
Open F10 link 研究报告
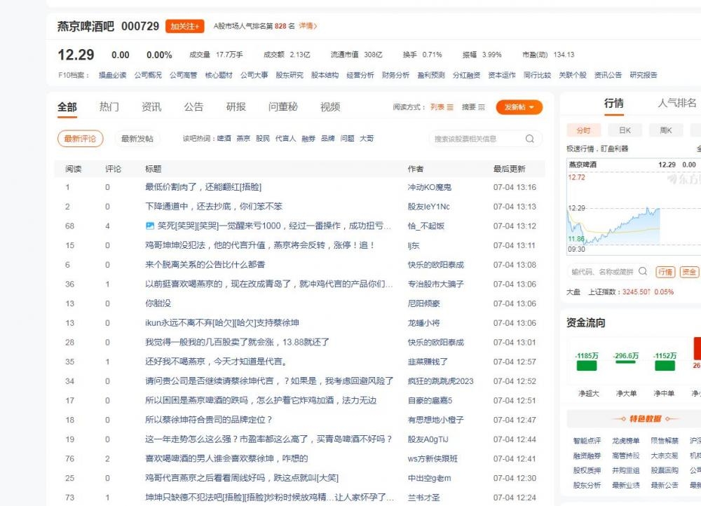pyautogui.click(x=644, y=75)
